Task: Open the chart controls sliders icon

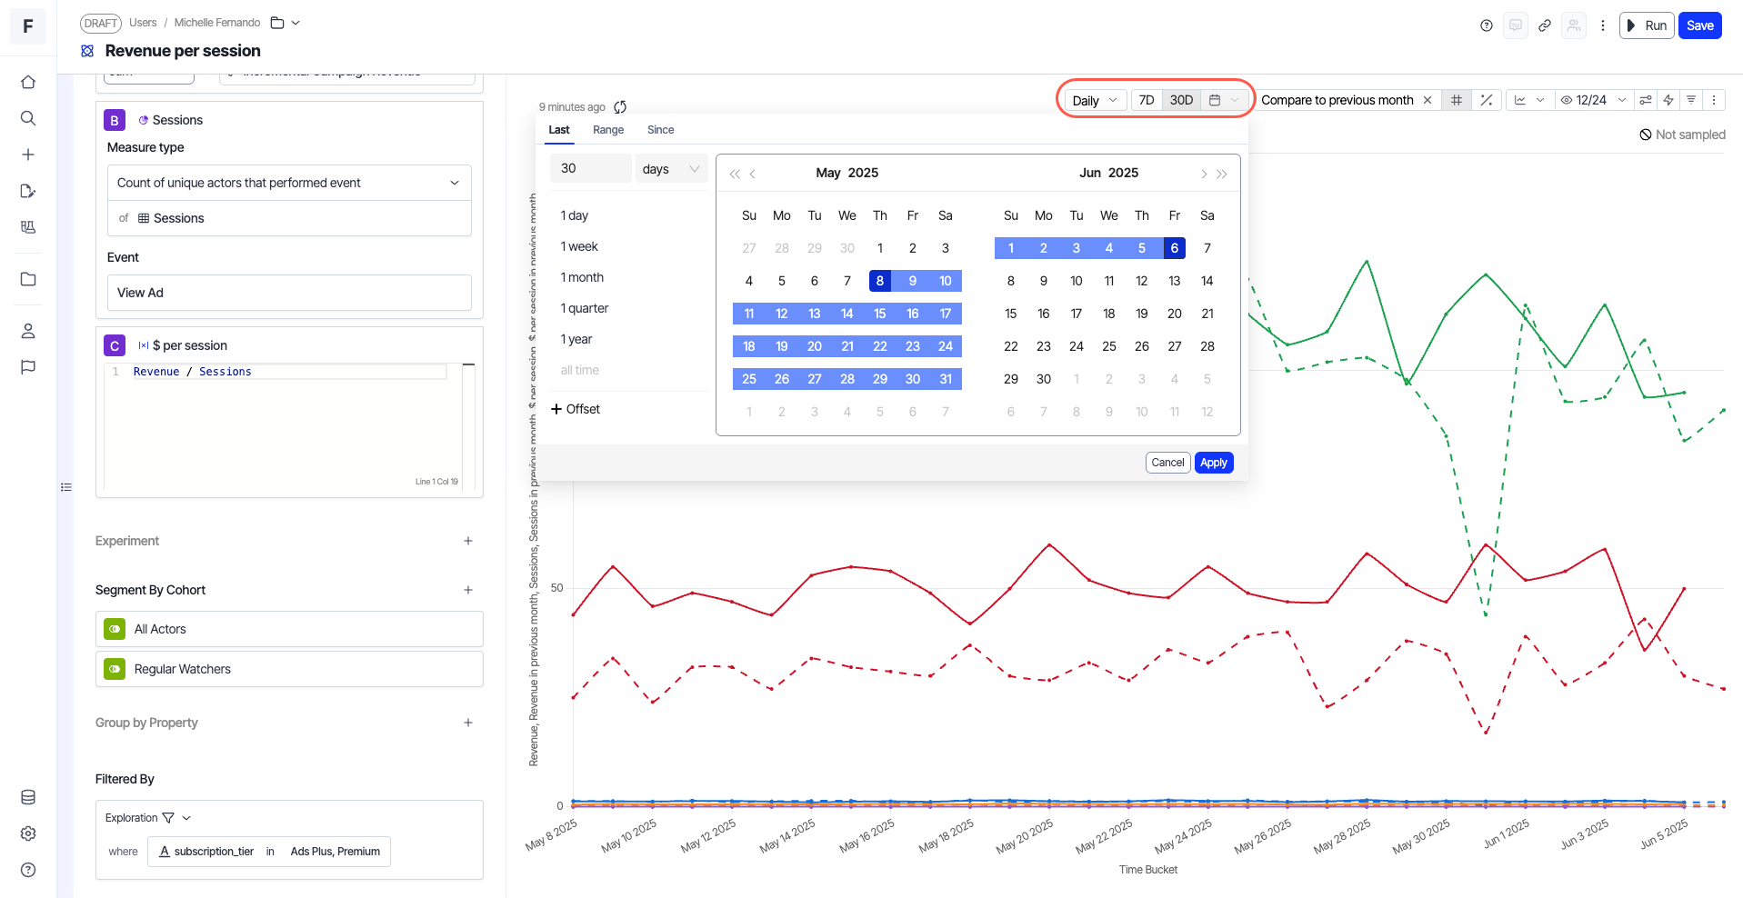Action: point(1646,100)
